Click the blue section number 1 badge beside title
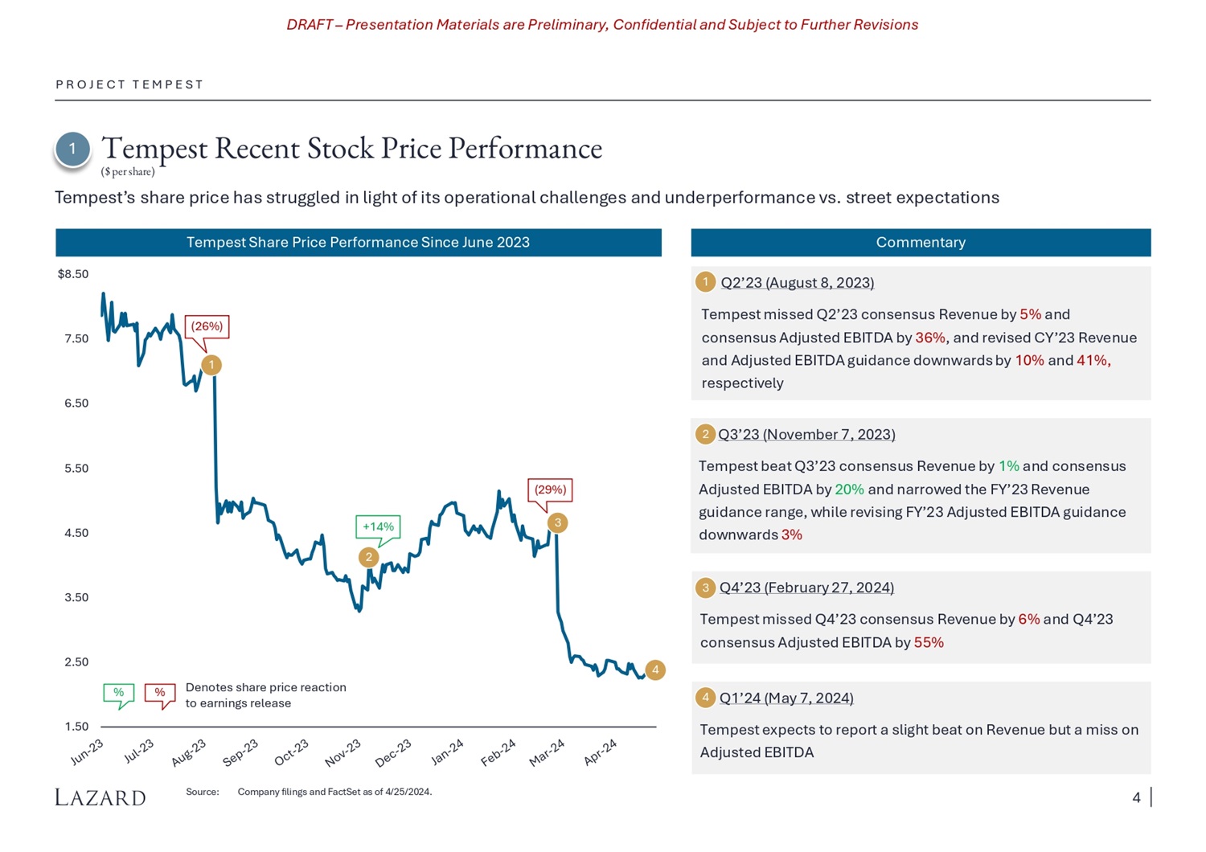Image resolution: width=1206 pixels, height=852 pixels. tap(72, 150)
